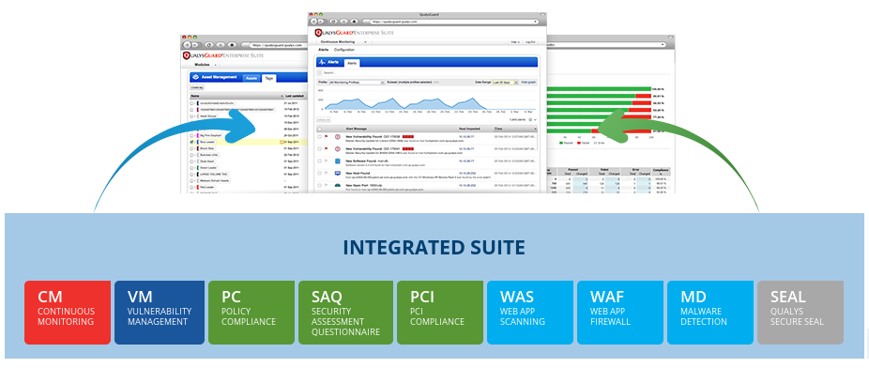Image resolution: width=869 pixels, height=368 pixels.
Task: Click the Alerts pulse icon in blue header
Action: [x=323, y=63]
